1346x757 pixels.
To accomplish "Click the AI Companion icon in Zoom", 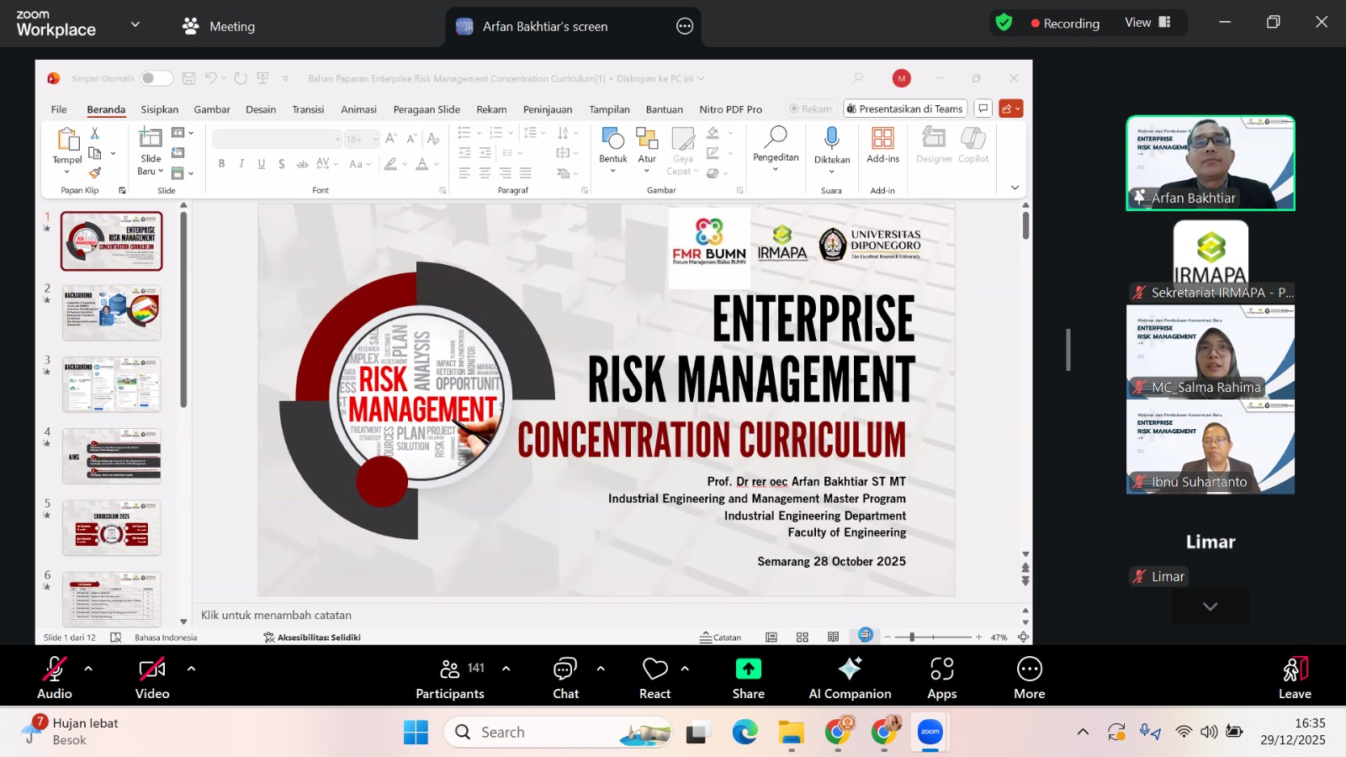I will click(x=850, y=670).
